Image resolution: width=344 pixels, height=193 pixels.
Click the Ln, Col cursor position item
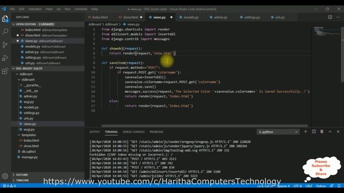(266, 186)
